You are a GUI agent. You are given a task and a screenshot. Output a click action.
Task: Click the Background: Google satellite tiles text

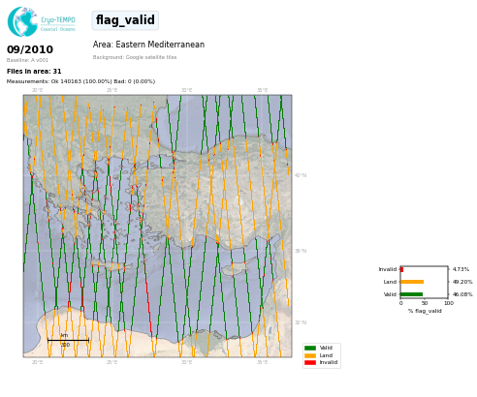tap(135, 57)
